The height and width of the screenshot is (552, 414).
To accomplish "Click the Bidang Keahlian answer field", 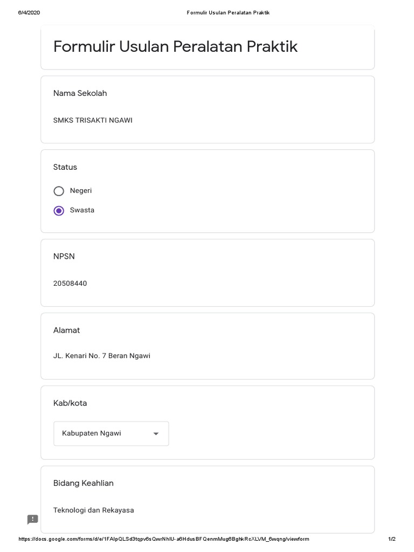I will tap(94, 510).
